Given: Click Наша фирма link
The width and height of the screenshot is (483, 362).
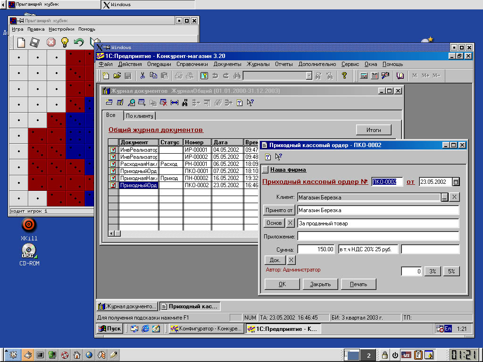Looking at the screenshot, I should click(288, 170).
